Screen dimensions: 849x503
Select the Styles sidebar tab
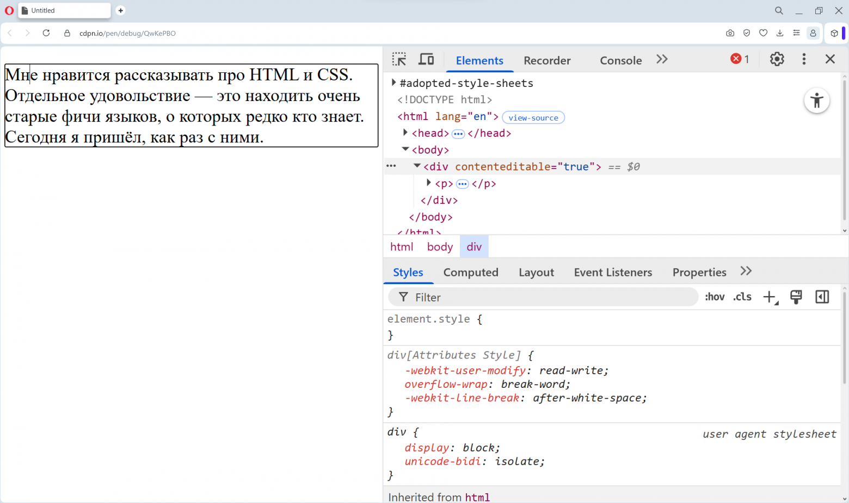coord(408,272)
